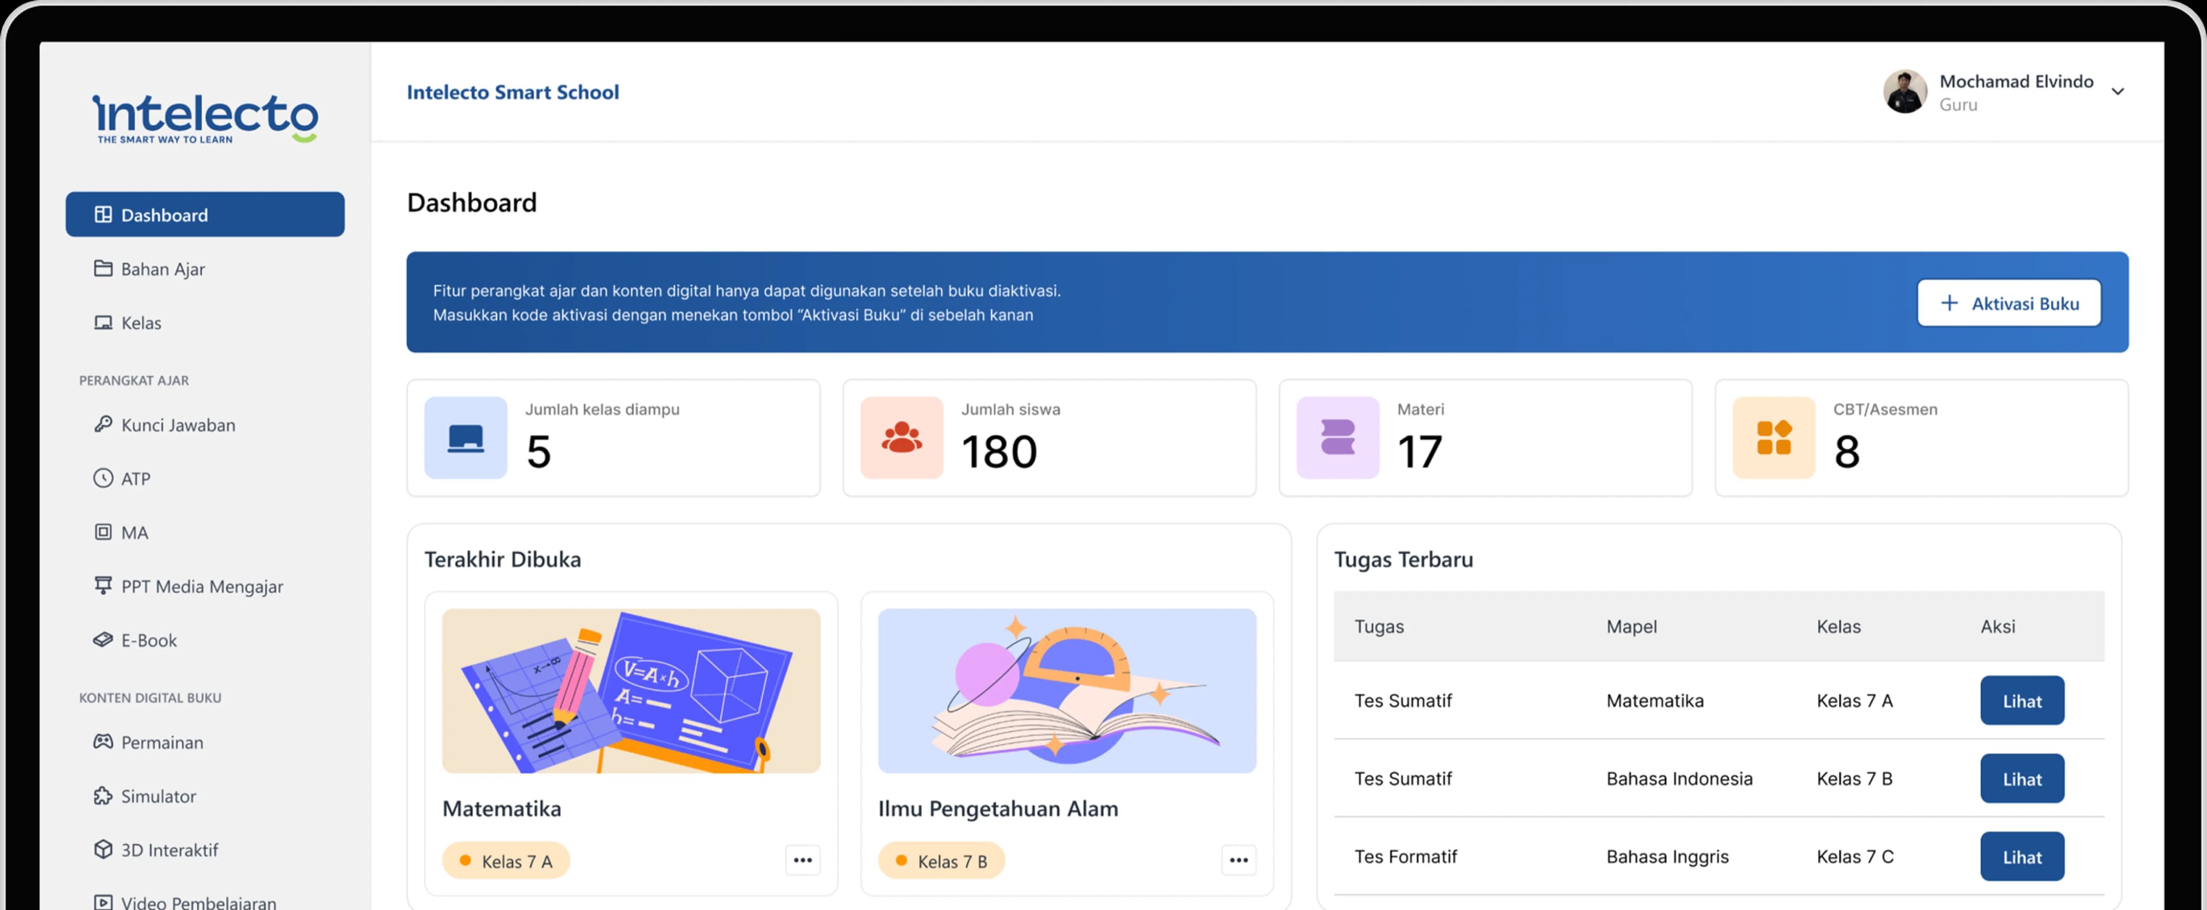Click the Jumlah kelas diampu value 5
The width and height of the screenshot is (2207, 910).
(x=538, y=451)
